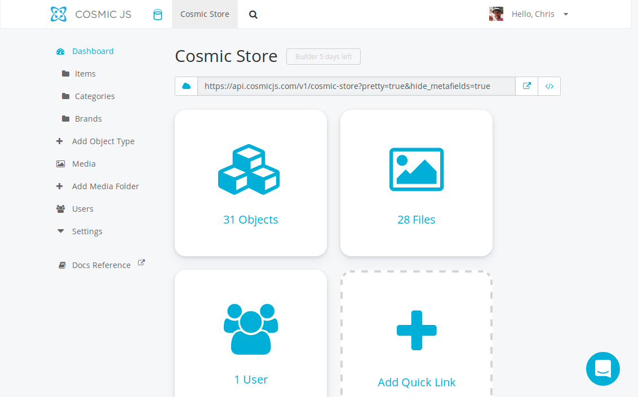
Task: Click the code embed icon beside the URL
Action: tap(550, 86)
